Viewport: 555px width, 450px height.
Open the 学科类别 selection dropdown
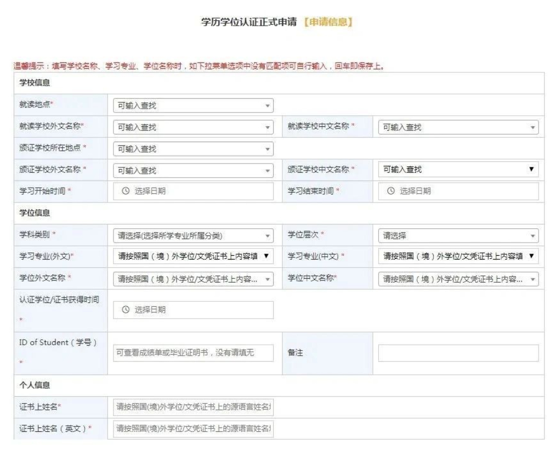192,236
